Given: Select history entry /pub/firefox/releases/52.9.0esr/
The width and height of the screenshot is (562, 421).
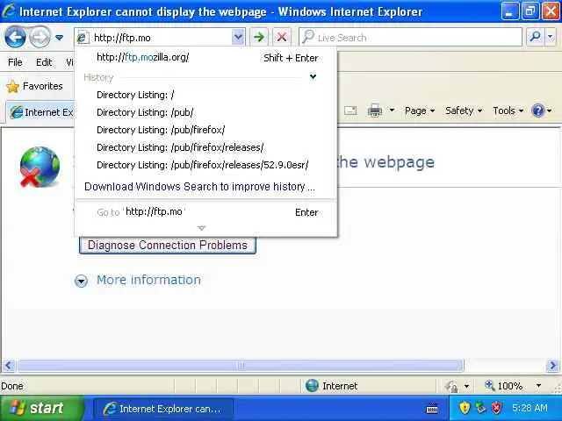Looking at the screenshot, I should tap(206, 165).
